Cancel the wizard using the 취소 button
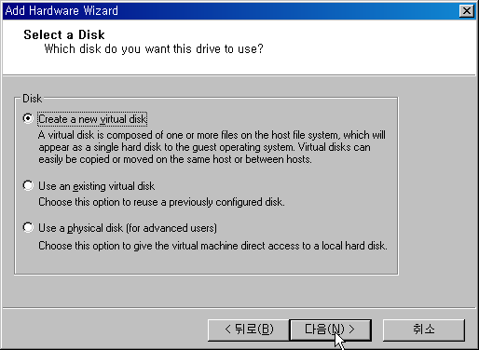The image size is (479, 350). coord(424,330)
